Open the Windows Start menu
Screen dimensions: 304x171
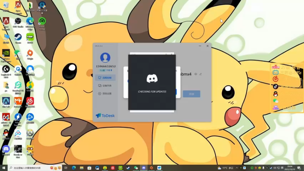pyautogui.click(x=4, y=168)
